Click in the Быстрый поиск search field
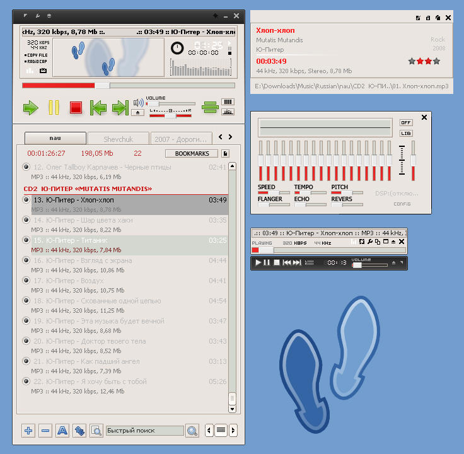 [145, 431]
